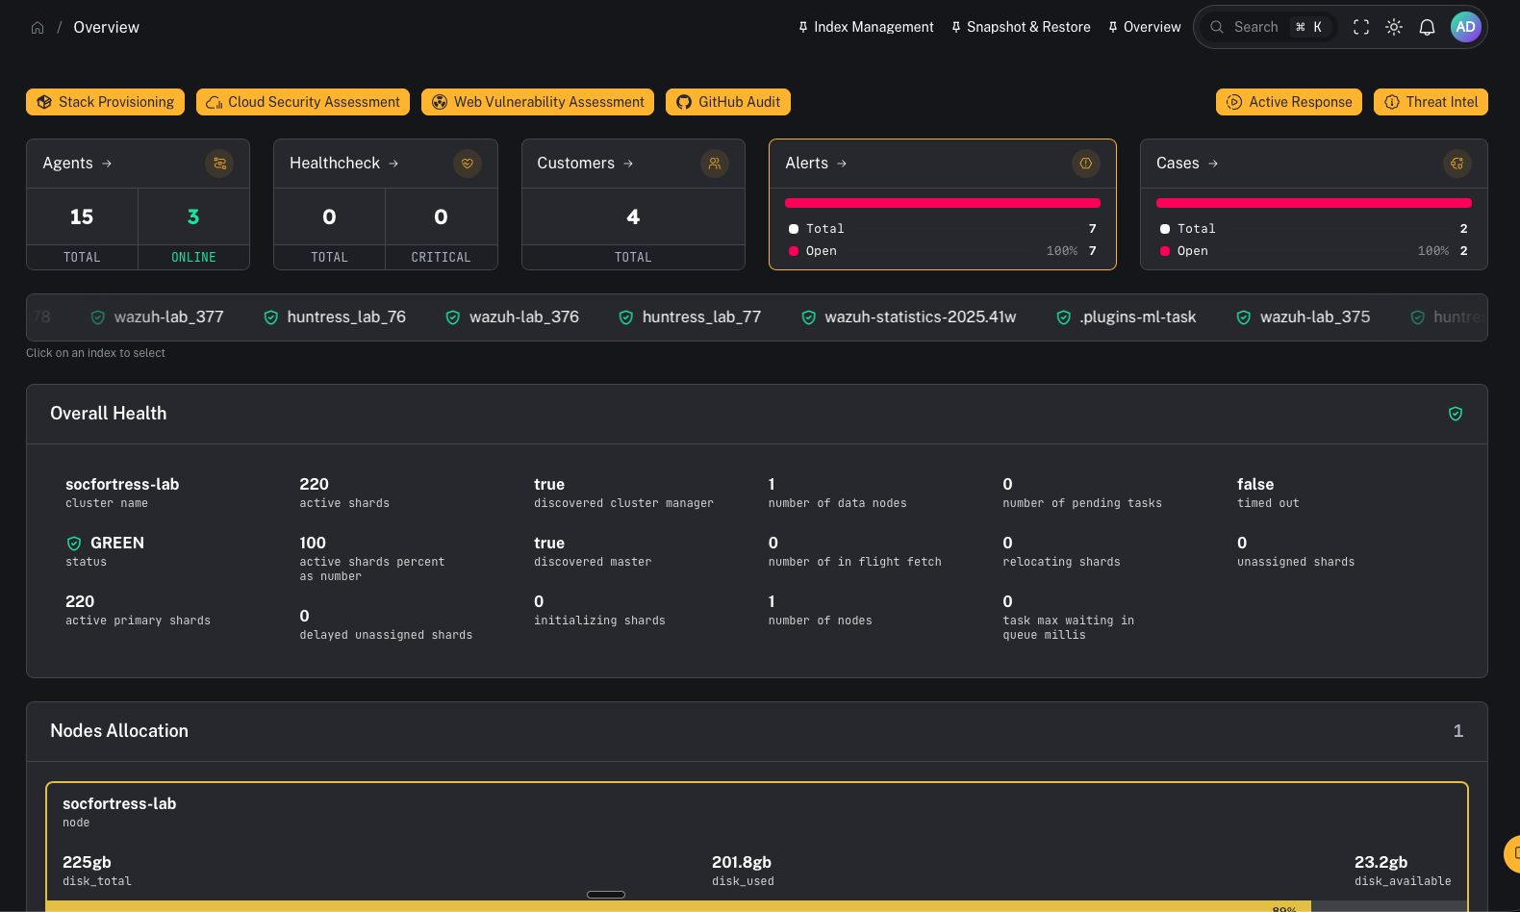Click the Overall Health shield icon

pos(1456,414)
